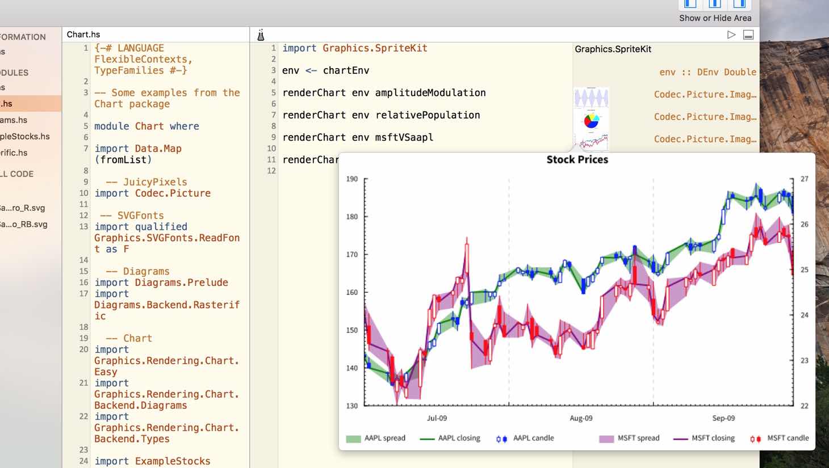Screen dimensions: 829x468
Task: Open the pleStocks.hs module in sidebar
Action: (x=25, y=136)
